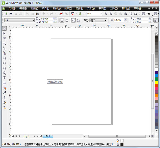The image size is (160, 148).
Task: Click the duplicate distance x 5.0 mm field
Action: click(141, 19)
